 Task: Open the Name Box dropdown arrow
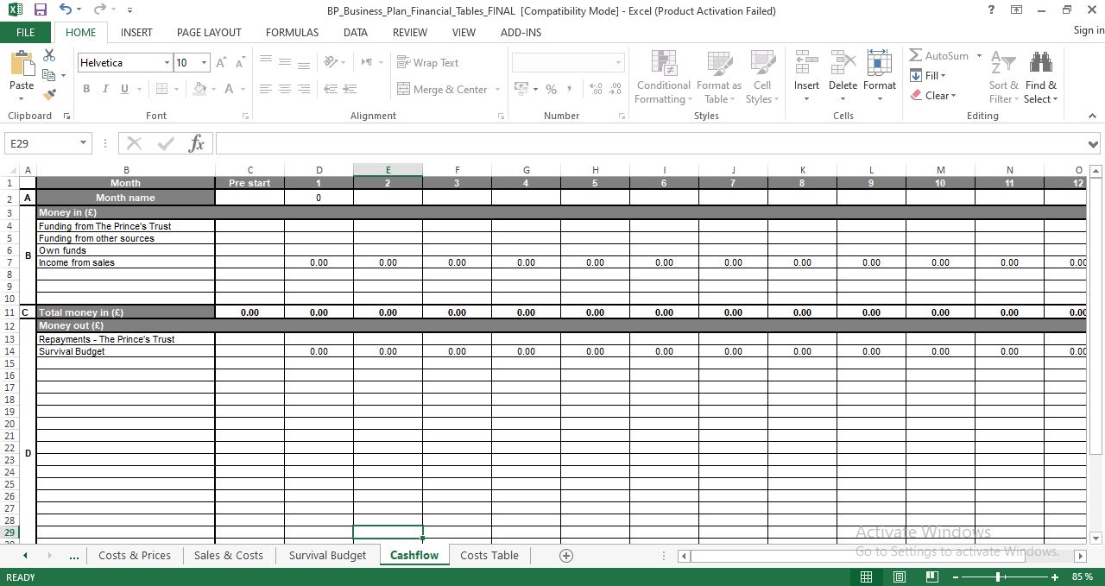point(83,143)
